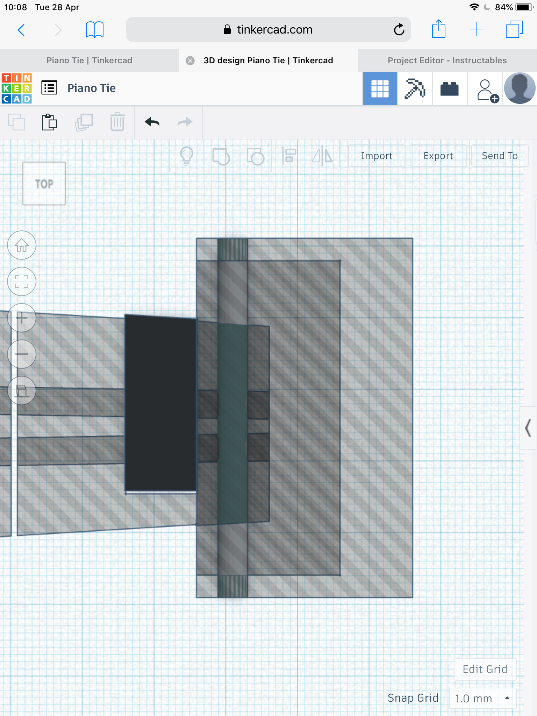Invite a collaborator with person-plus icon
537x716 pixels.
[x=487, y=90]
